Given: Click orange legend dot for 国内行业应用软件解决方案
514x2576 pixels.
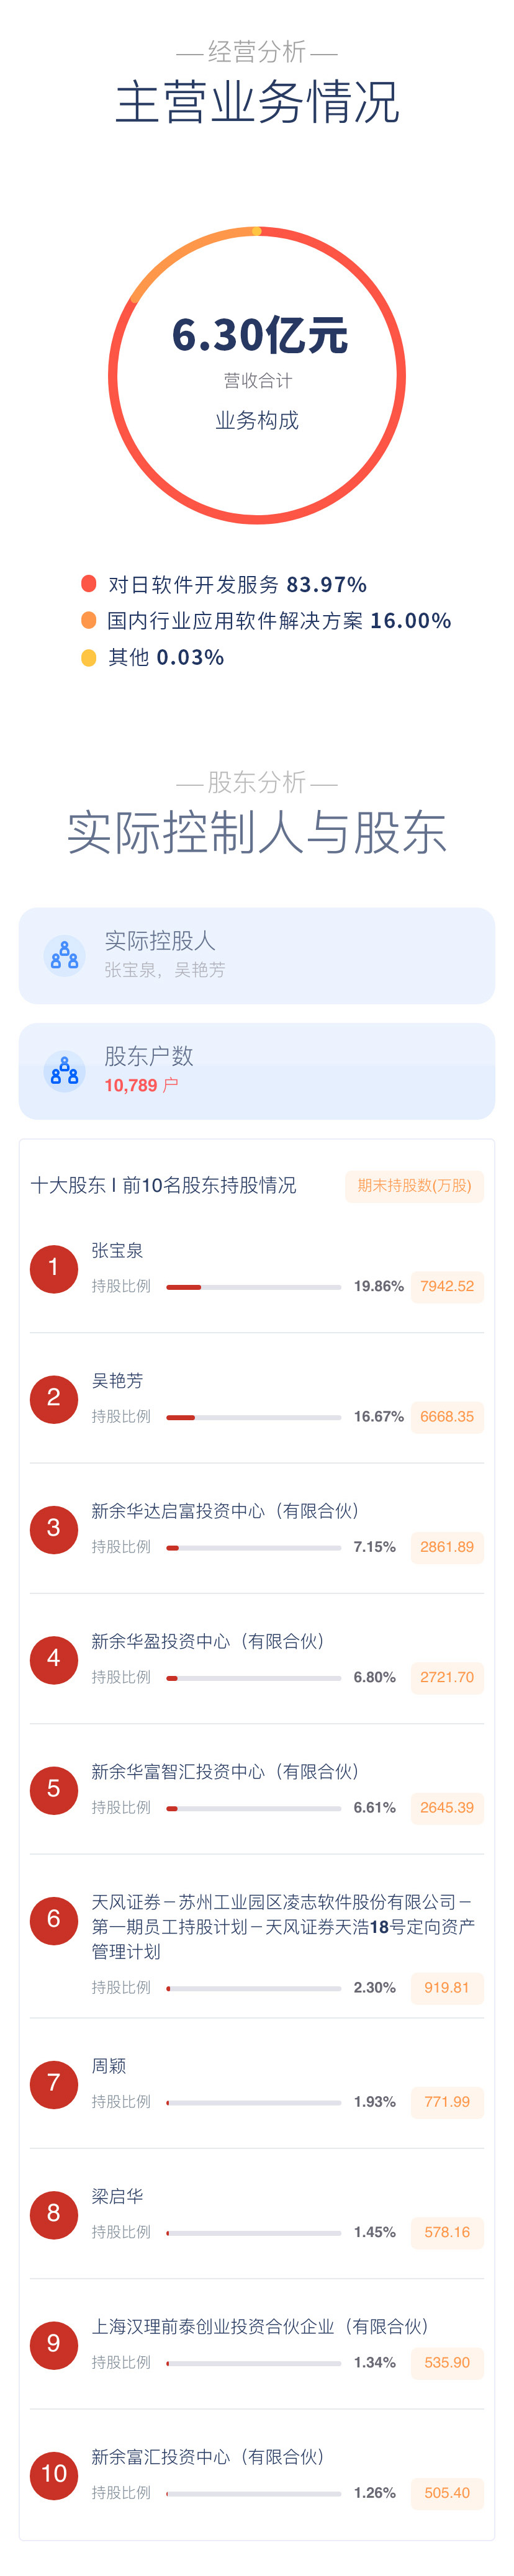Looking at the screenshot, I should point(89,620).
